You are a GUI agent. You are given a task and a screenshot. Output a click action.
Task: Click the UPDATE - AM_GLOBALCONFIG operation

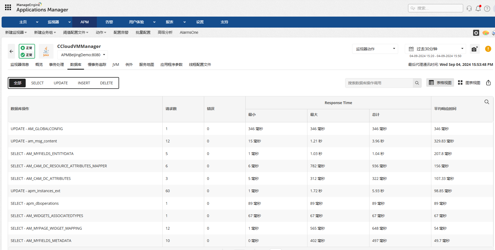(x=37, y=129)
